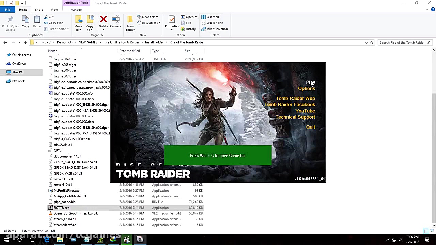Click the refresh icon beside address bar
436x245 pixels.
click(x=372, y=43)
